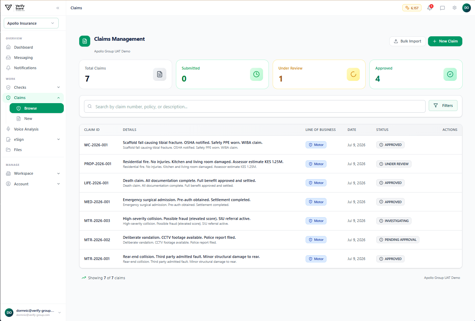
Task: Open claim MTR-2026-002
Action: 97,240
